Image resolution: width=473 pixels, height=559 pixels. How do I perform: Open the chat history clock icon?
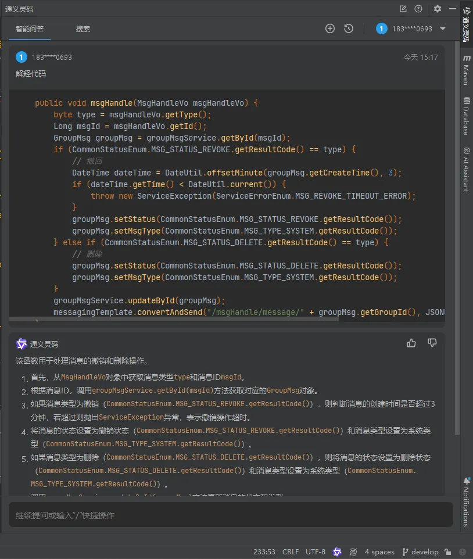[x=348, y=28]
